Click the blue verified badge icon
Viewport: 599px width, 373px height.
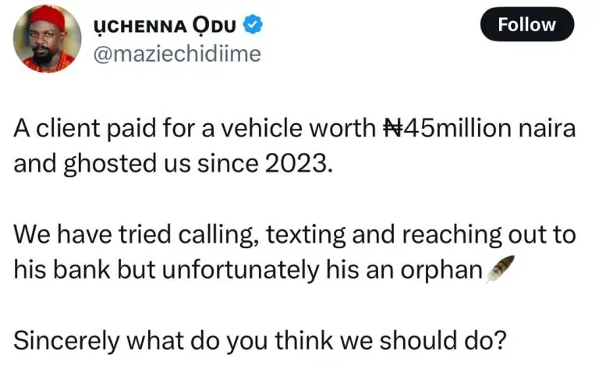(251, 25)
